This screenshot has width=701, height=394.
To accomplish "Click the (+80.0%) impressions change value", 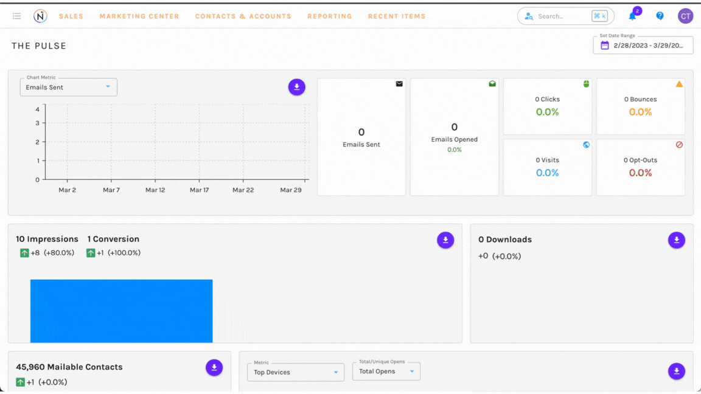I will coord(58,253).
